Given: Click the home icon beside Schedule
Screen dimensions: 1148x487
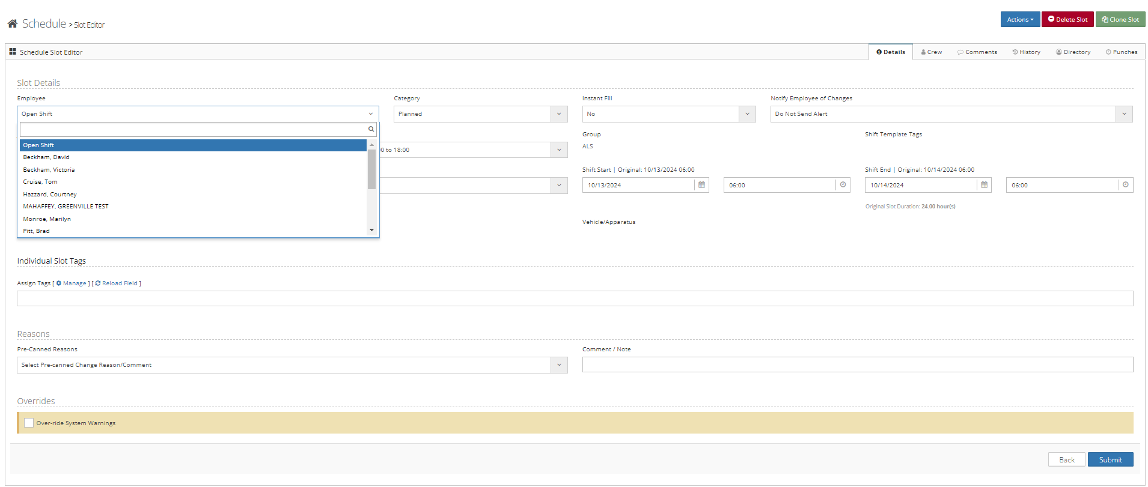Looking at the screenshot, I should [12, 23].
